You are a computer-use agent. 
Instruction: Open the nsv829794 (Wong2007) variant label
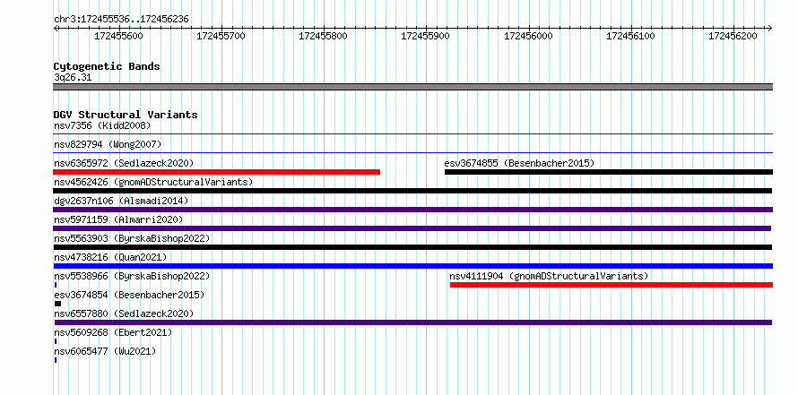(108, 144)
